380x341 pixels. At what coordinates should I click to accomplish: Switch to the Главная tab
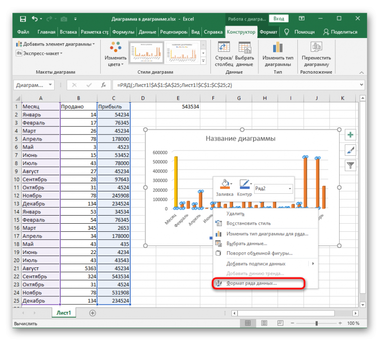click(46, 32)
